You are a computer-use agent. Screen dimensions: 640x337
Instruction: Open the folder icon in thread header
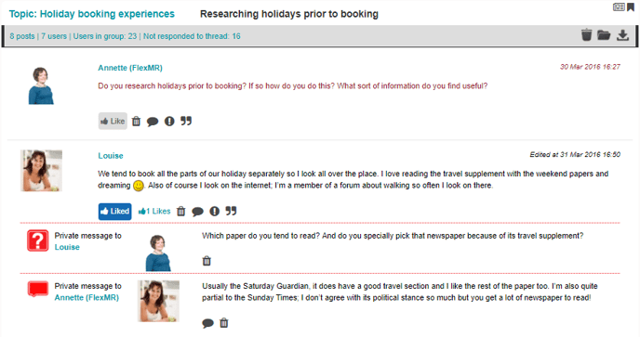[604, 35]
